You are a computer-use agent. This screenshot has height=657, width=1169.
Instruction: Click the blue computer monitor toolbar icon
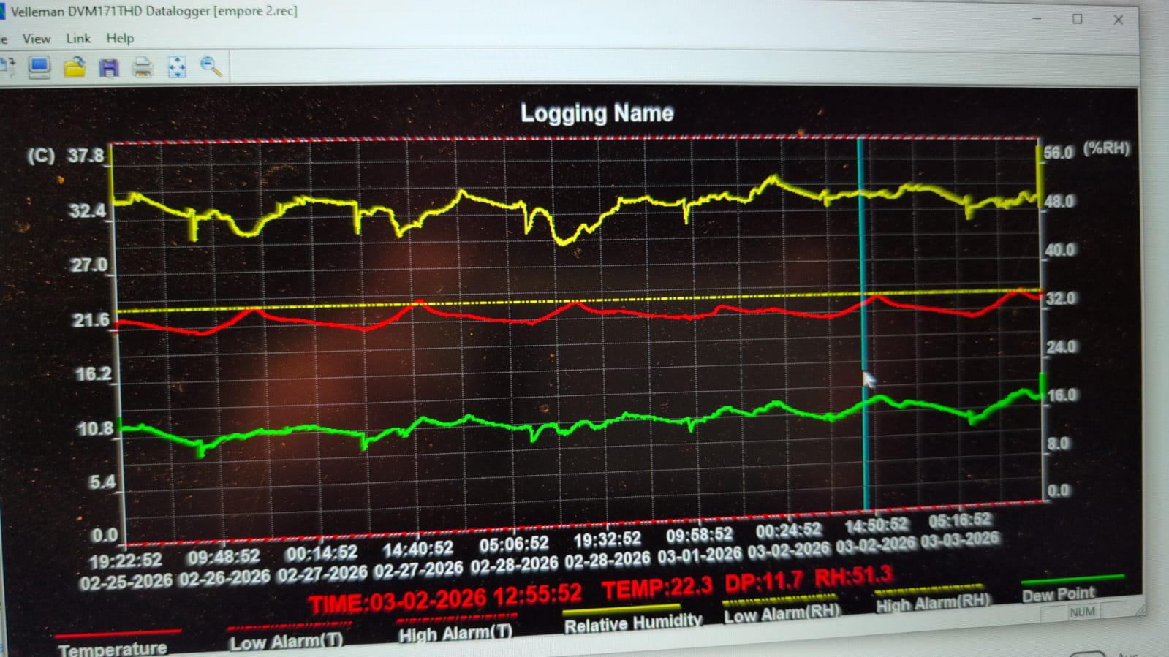[x=39, y=68]
